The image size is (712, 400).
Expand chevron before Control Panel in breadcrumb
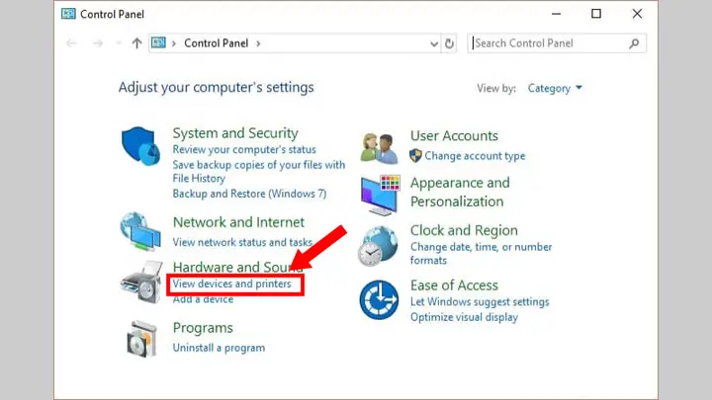tap(173, 43)
